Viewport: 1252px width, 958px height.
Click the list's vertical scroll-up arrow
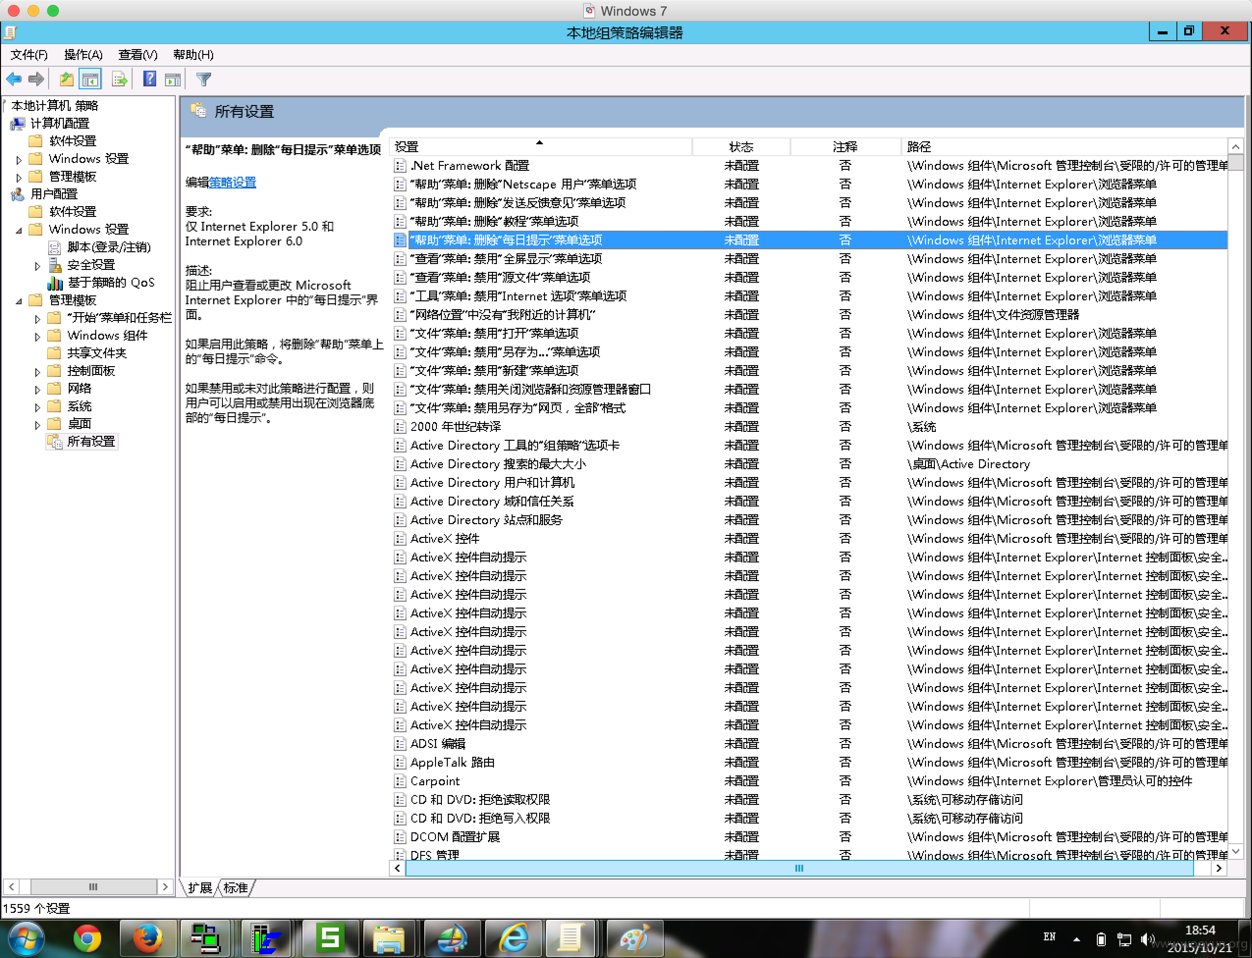point(1235,147)
